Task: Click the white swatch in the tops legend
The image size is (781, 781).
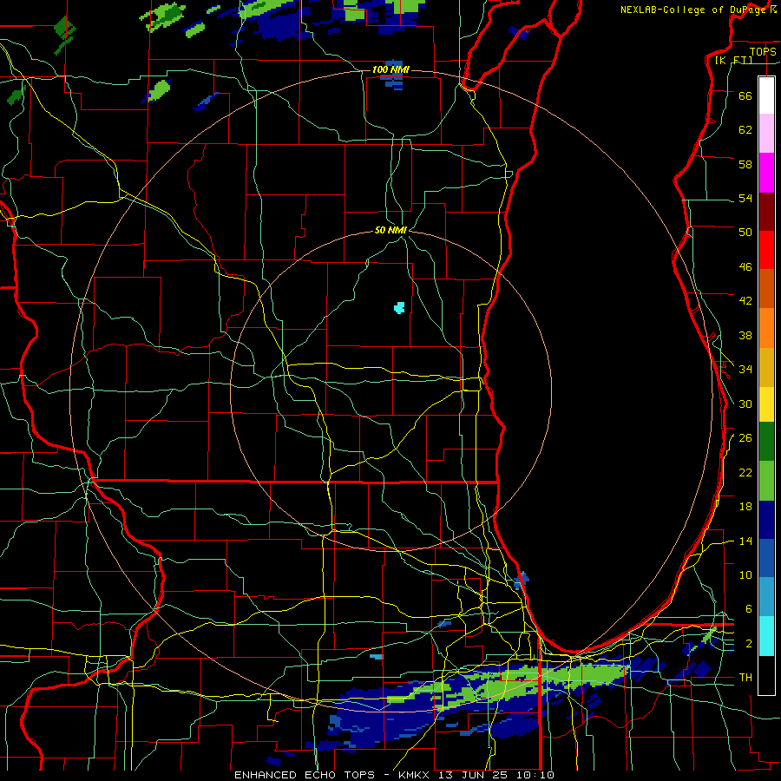Action: [x=766, y=95]
